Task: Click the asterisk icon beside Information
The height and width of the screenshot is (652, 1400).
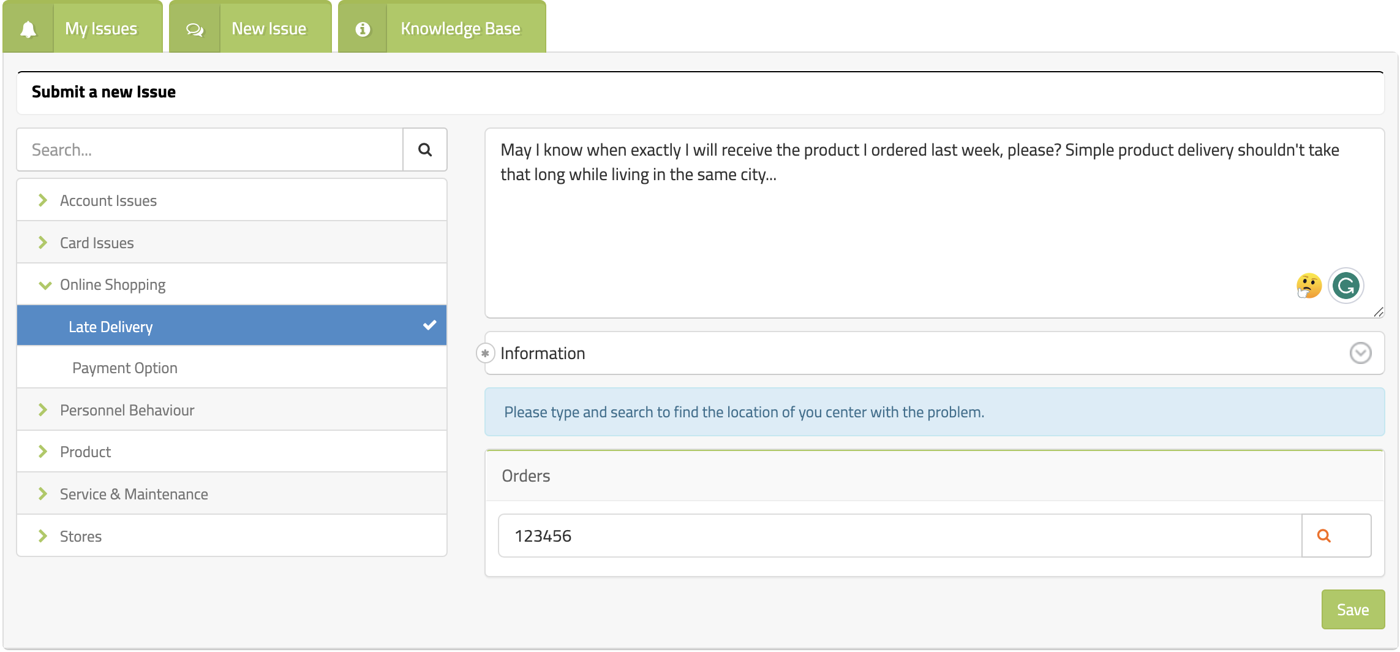Action: point(486,353)
